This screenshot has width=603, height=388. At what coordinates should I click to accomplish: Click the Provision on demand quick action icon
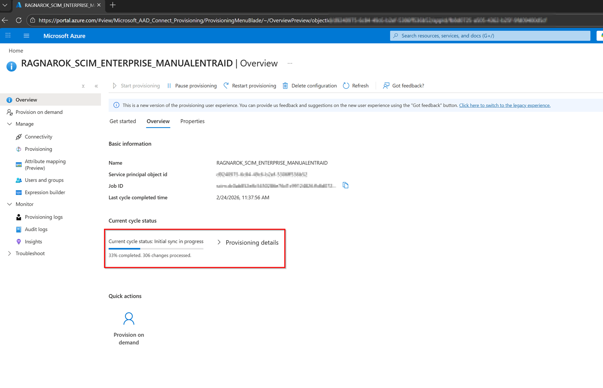[129, 319]
